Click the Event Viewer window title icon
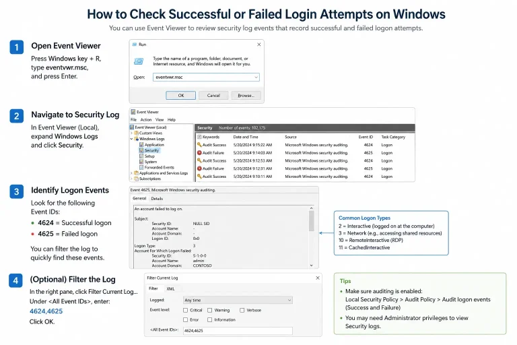 click(133, 112)
